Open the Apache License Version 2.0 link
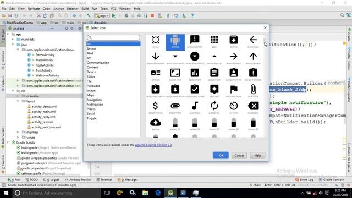352x198 pixels. [x=153, y=145]
